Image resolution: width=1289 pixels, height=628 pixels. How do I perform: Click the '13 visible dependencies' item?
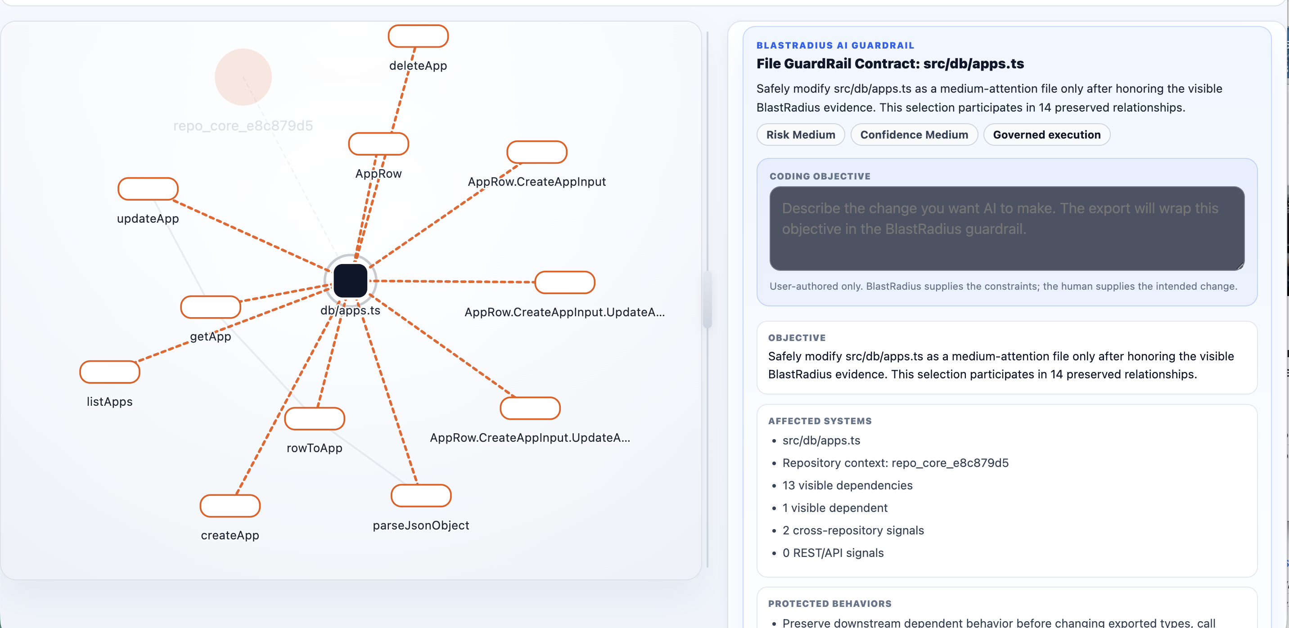tap(847, 485)
